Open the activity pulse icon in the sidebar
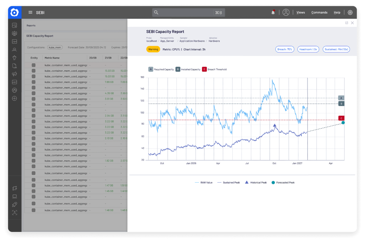Image resolution: width=365 pixels, height=242 pixels. click(14, 90)
